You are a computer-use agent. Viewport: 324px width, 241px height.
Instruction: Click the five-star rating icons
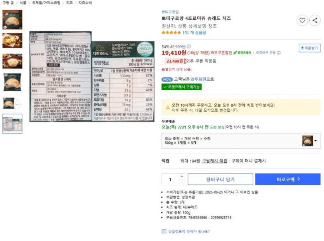click(x=171, y=33)
